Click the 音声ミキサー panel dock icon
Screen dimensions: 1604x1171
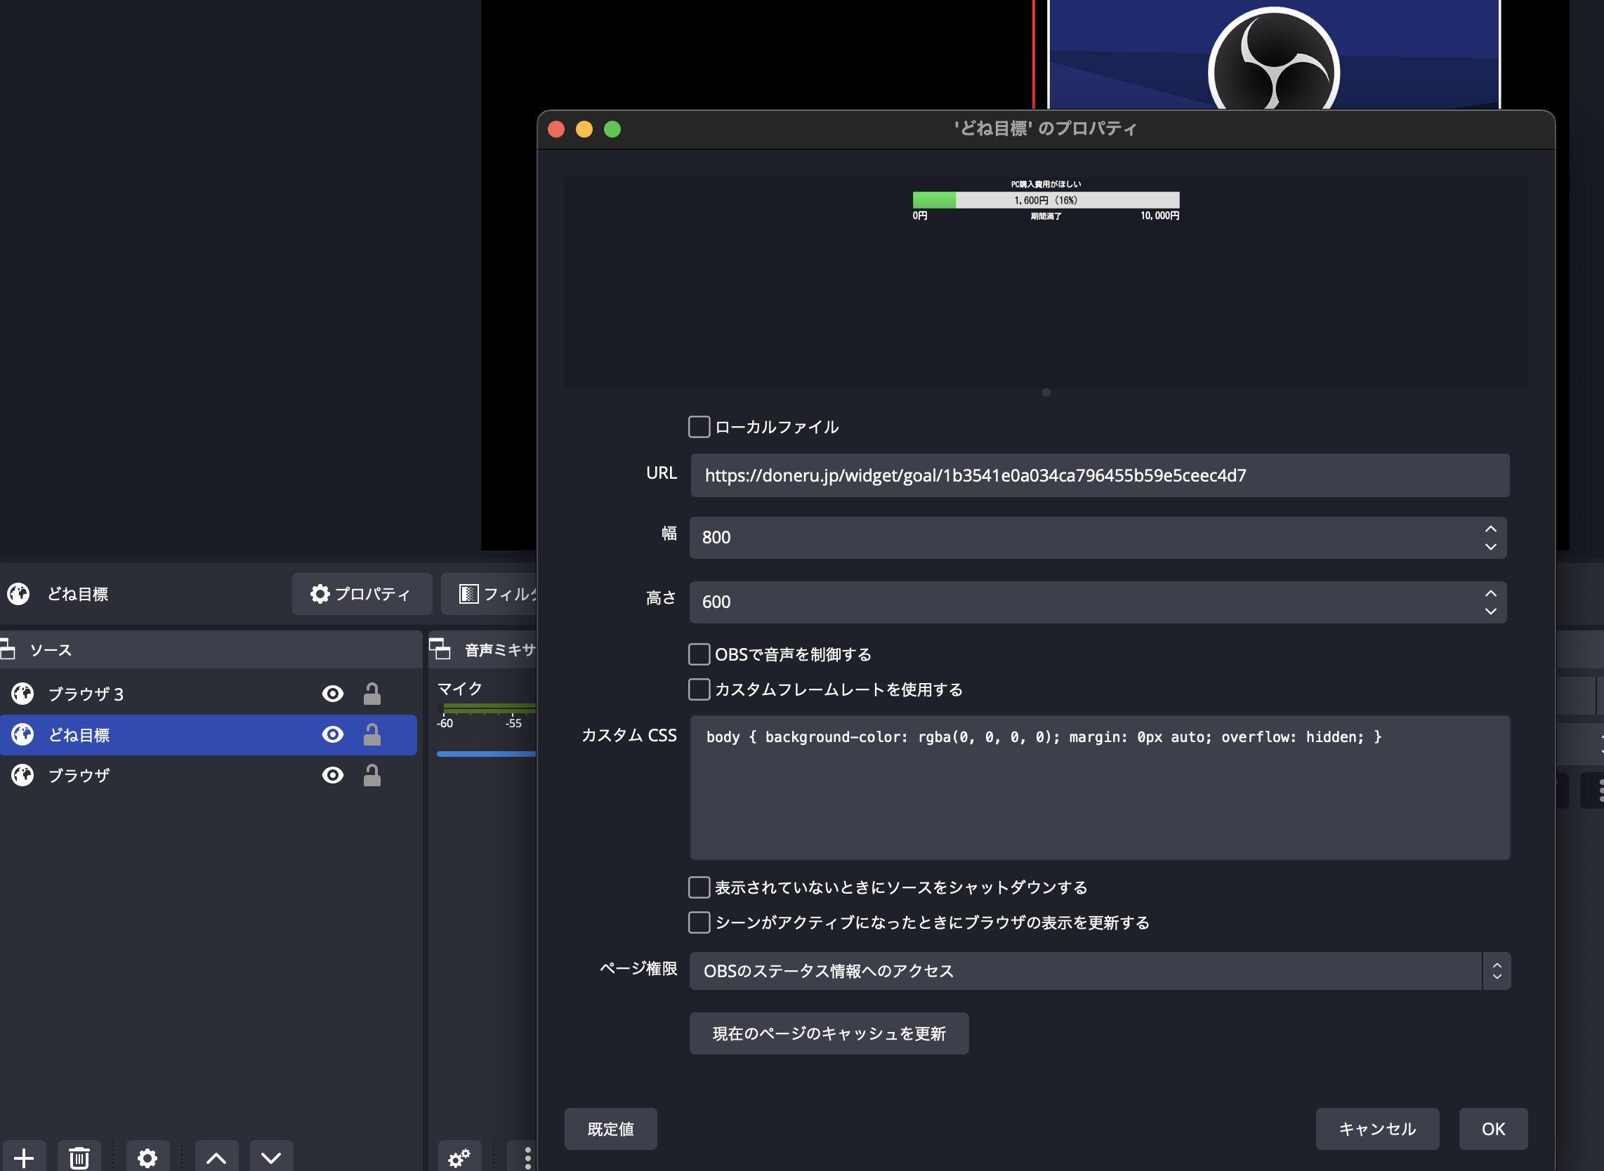[440, 649]
